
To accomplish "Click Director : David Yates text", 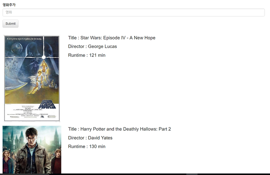I will point(90,138).
